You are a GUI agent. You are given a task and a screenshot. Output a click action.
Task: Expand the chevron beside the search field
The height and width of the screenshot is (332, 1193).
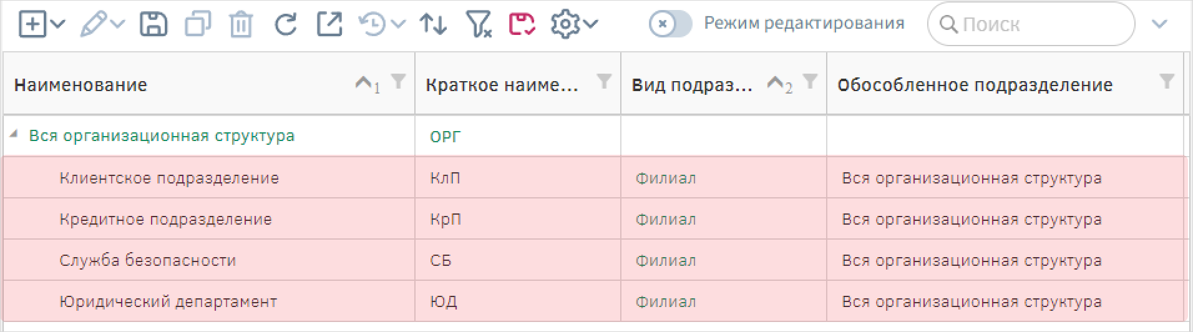(1159, 24)
